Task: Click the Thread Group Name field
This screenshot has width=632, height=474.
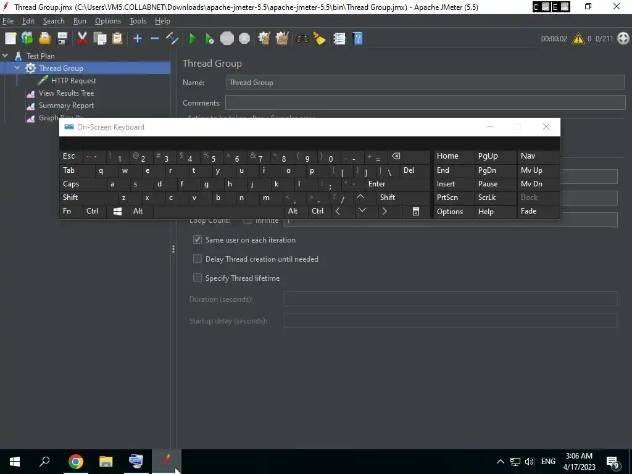Action: [425, 82]
